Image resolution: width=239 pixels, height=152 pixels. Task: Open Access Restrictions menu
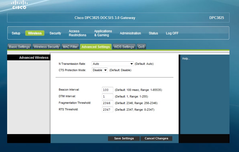(78, 33)
